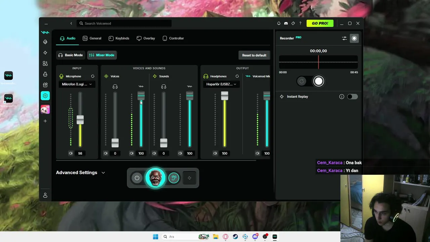The height and width of the screenshot is (242, 430).
Task: Mute Voices headphone channel at 0
Action: (x=105, y=153)
